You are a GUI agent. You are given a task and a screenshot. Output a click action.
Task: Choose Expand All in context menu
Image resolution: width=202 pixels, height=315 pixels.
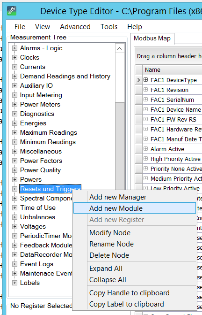tap(135, 269)
